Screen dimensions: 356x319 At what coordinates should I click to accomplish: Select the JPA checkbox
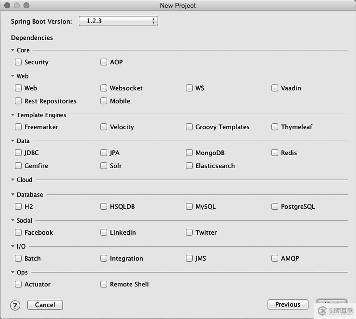point(104,153)
